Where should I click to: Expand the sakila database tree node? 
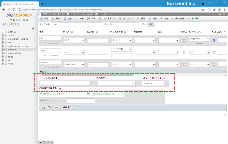(x=3, y=57)
